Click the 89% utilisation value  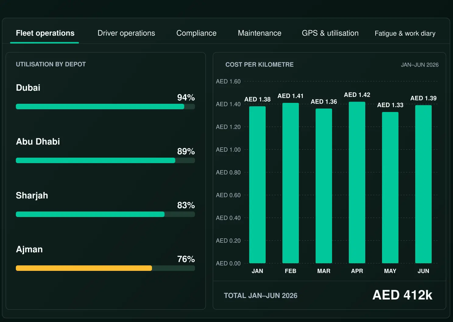186,151
